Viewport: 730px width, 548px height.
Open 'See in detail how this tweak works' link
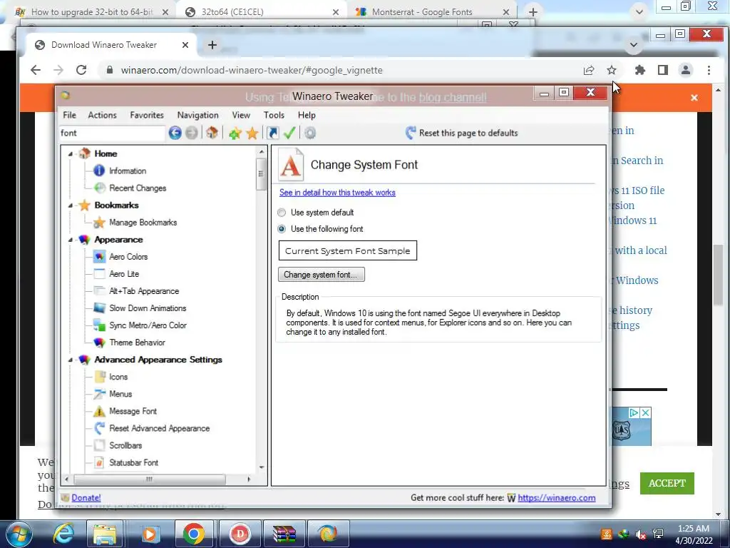[x=337, y=193]
